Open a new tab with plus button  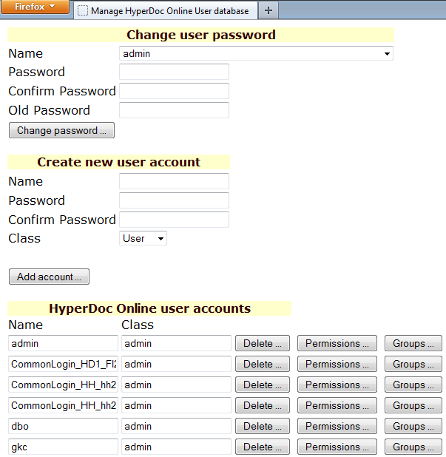[268, 10]
